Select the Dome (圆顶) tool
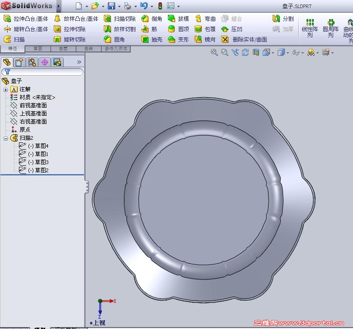Image resolution: width=353 pixels, height=329 pixels. click(178, 29)
